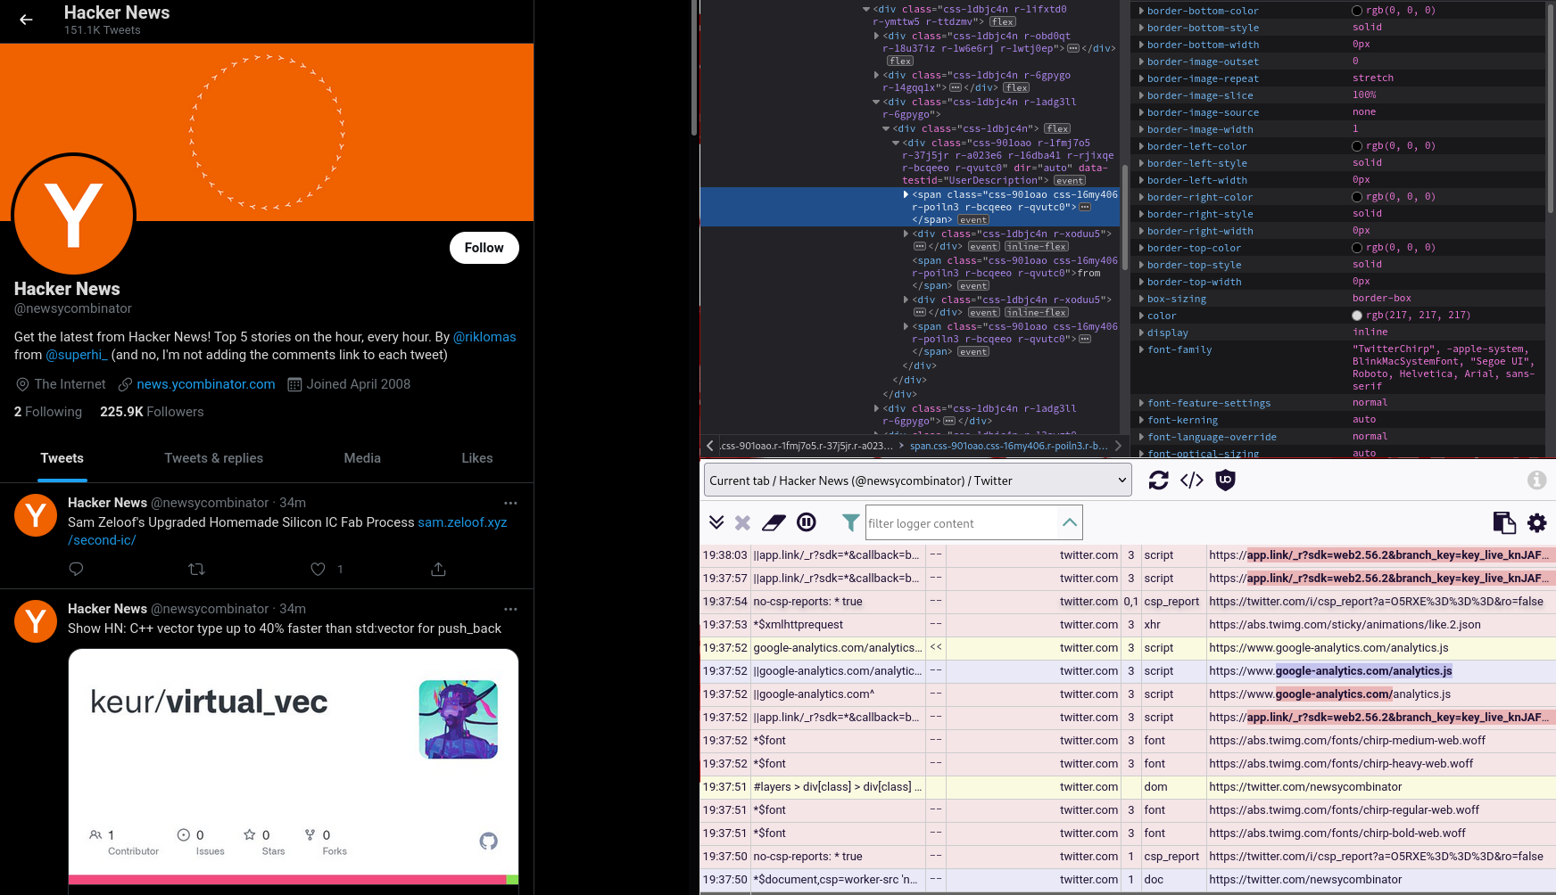Open more options on the Show HN C++ vector tweet
The height and width of the screenshot is (895, 1556).
point(510,609)
